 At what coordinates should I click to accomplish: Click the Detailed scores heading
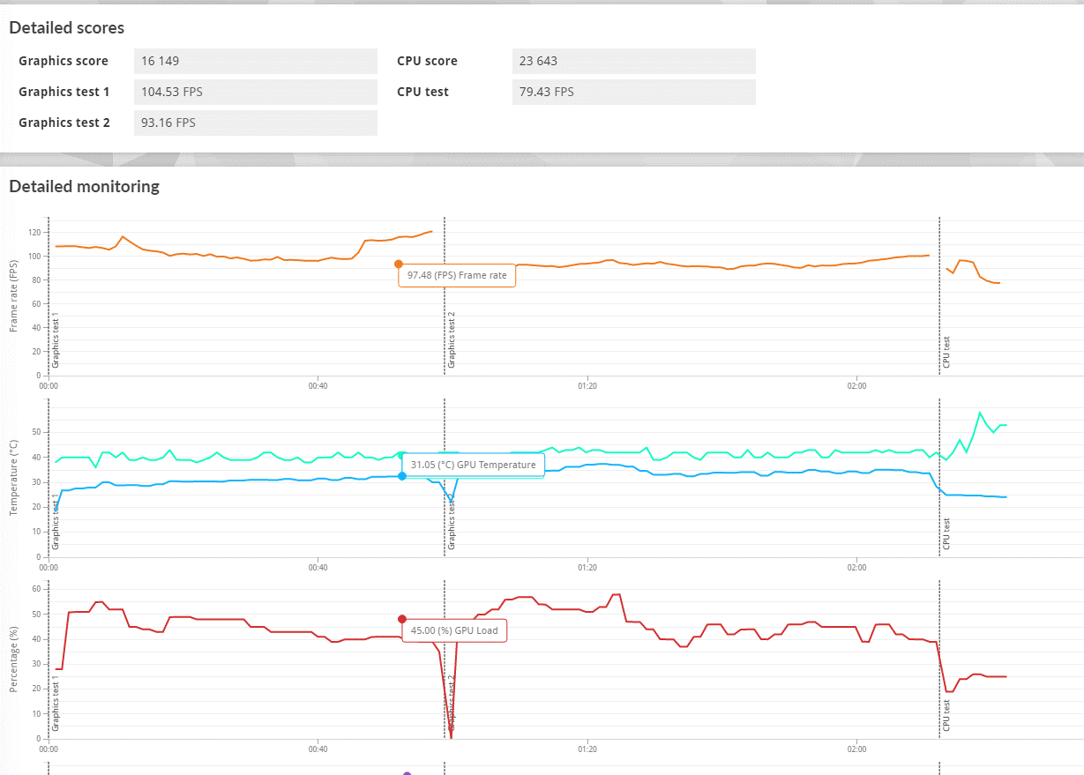[67, 27]
